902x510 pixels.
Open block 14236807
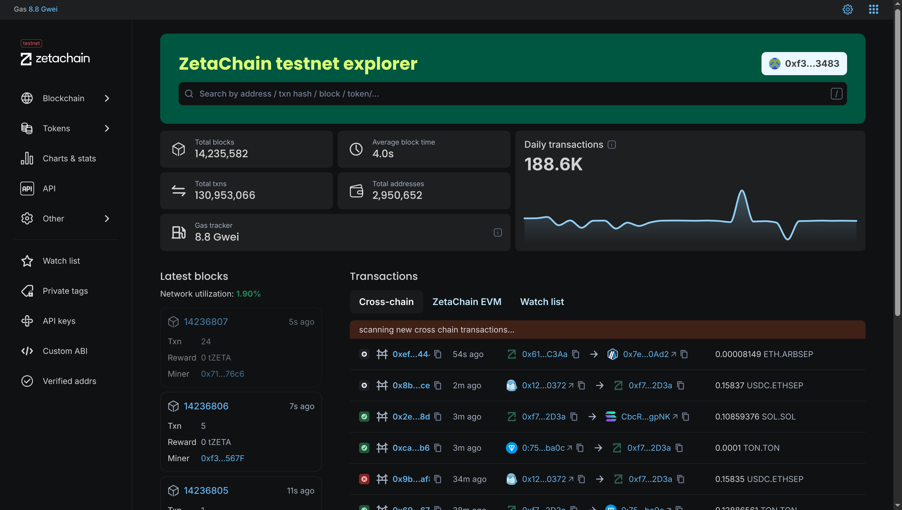pos(206,321)
